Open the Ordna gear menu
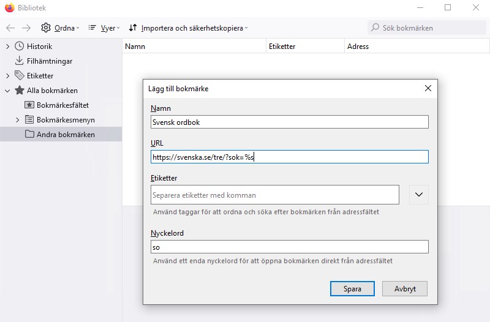The width and height of the screenshot is (490, 322). click(x=60, y=28)
